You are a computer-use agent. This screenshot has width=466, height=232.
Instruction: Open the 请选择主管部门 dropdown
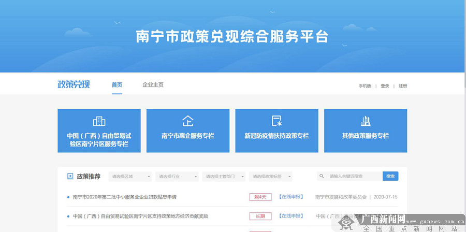point(224,177)
